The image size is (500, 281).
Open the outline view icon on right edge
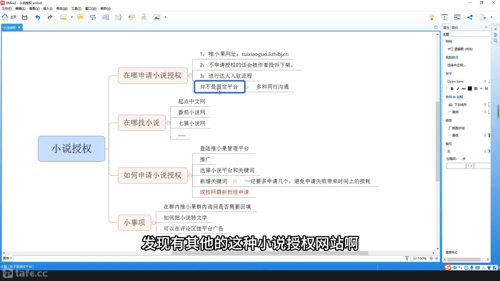tap(496, 35)
